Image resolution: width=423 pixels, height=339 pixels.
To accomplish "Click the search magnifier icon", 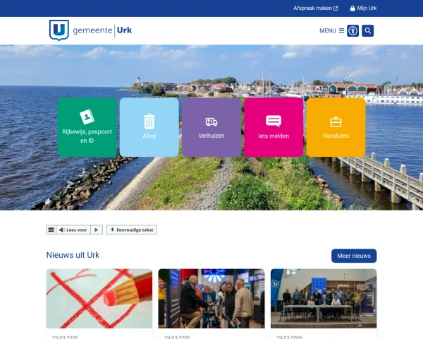I will coord(367,30).
